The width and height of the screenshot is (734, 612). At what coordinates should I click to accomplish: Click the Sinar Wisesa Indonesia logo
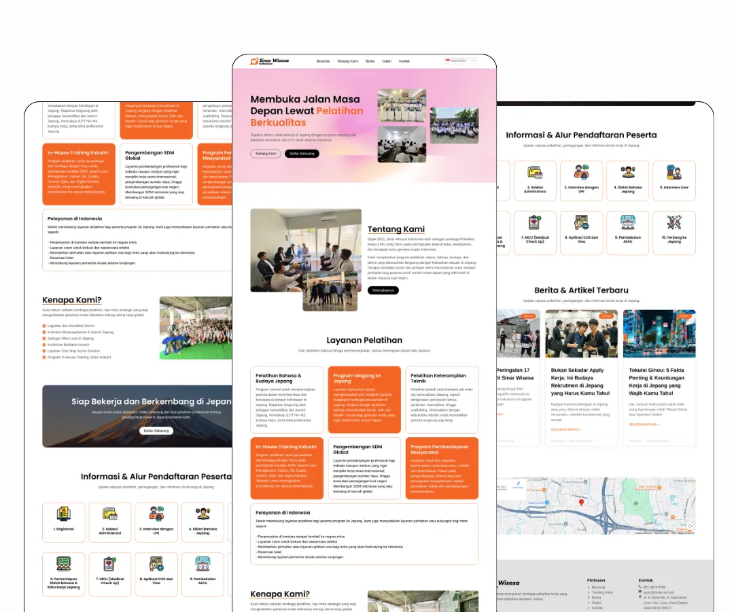269,61
